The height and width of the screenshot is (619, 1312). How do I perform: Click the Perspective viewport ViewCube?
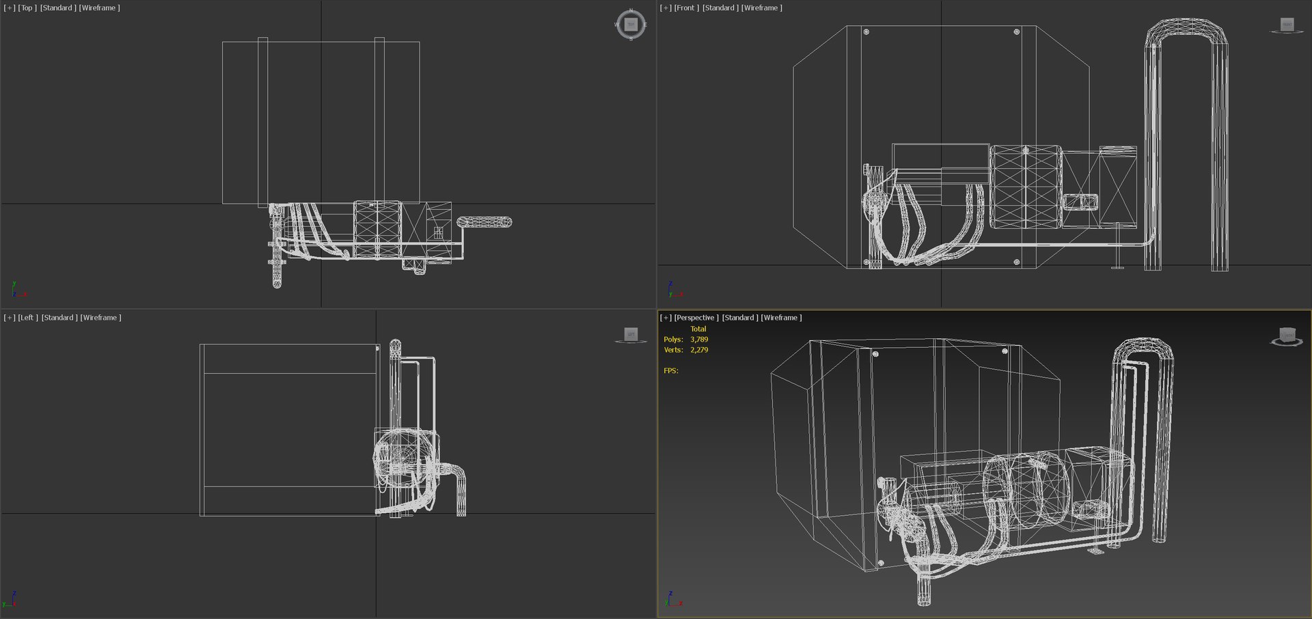tap(1287, 336)
